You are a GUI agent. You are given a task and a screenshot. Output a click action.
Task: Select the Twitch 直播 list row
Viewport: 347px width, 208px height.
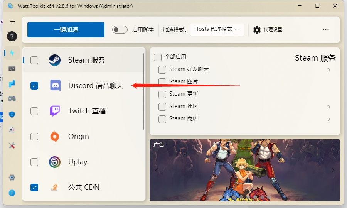(83, 111)
